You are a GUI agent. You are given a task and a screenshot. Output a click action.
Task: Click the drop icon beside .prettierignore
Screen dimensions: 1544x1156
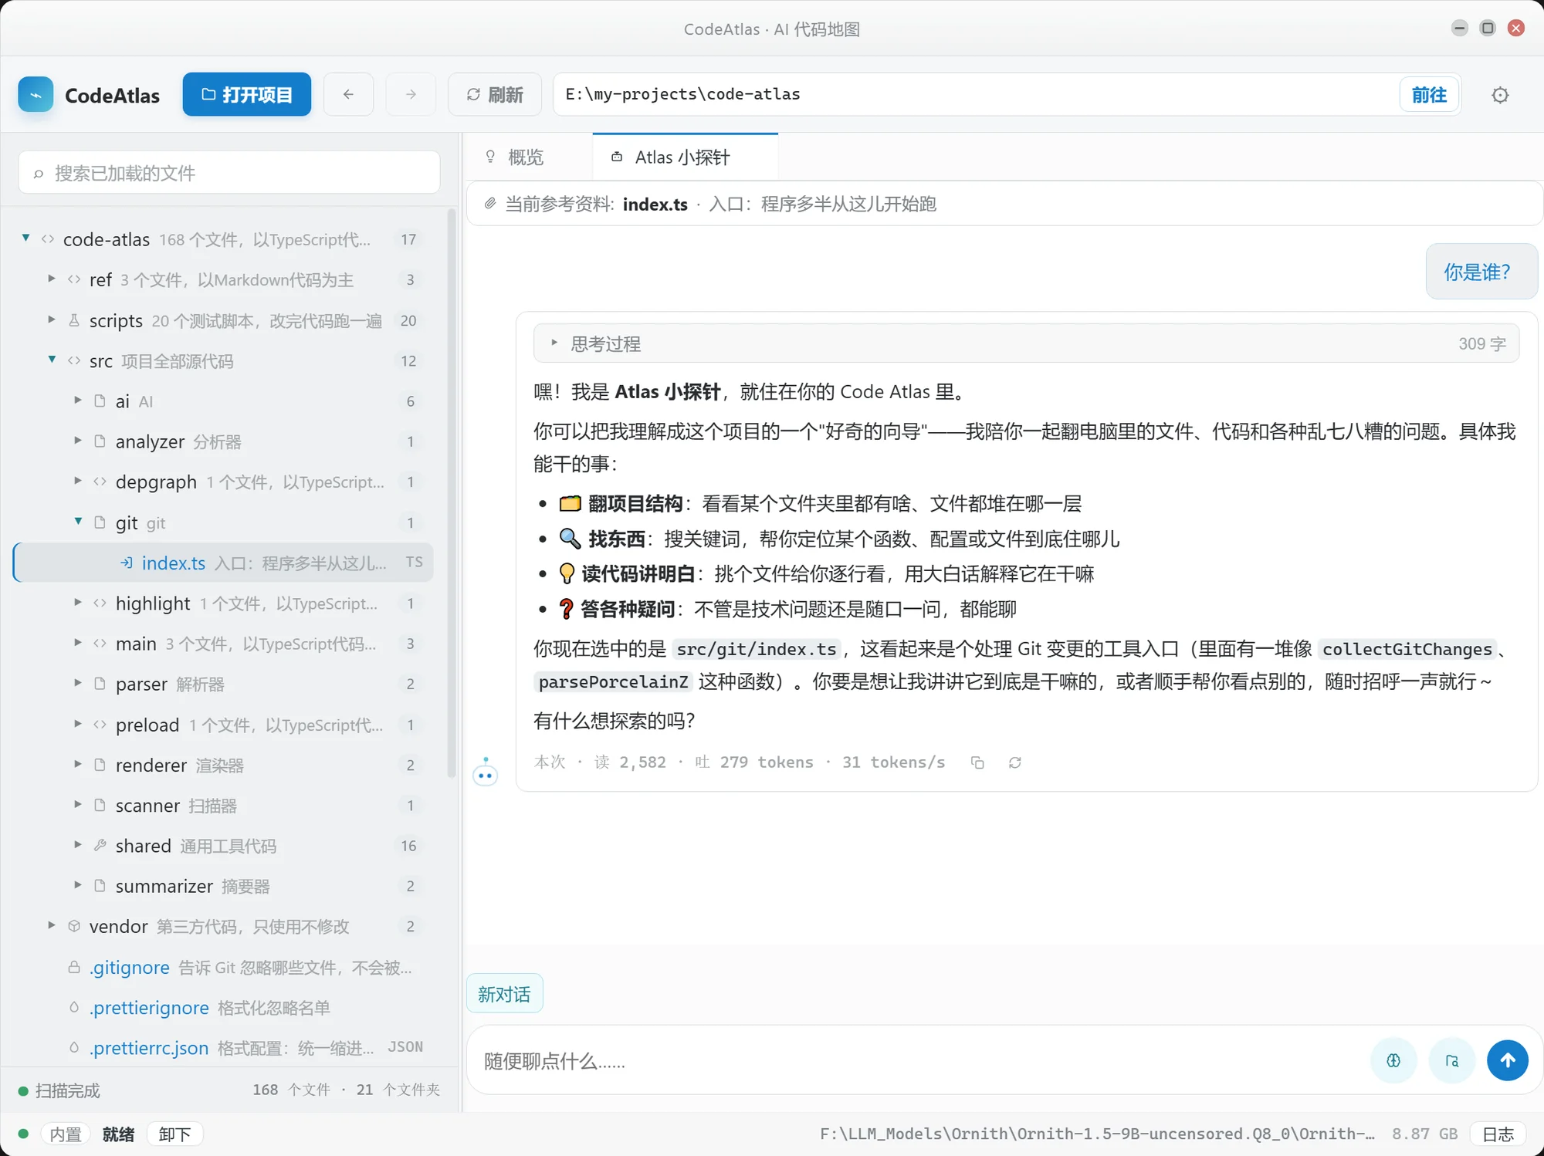pos(74,1007)
